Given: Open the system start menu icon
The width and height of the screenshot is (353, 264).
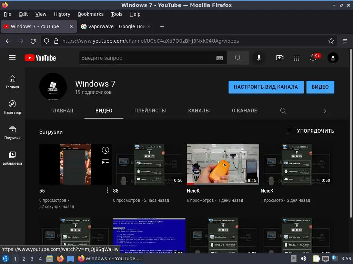Looking at the screenshot, I should (6, 258).
